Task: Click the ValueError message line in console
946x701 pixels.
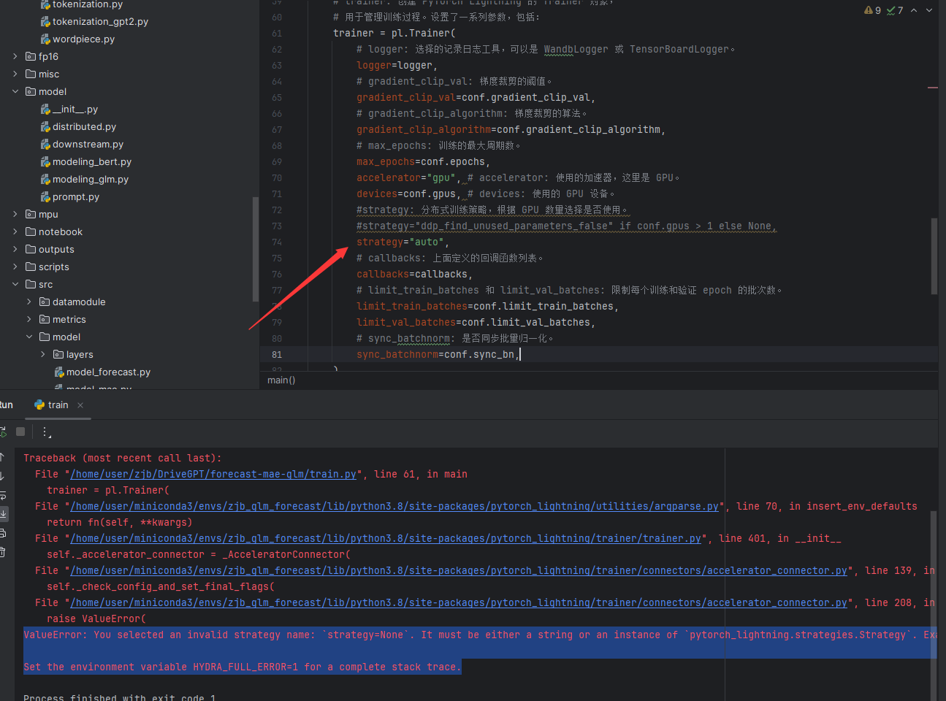Action: click(x=480, y=635)
